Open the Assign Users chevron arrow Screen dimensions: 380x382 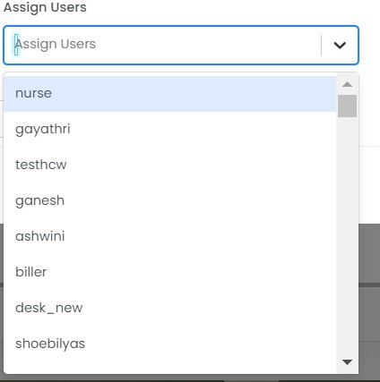[340, 46]
